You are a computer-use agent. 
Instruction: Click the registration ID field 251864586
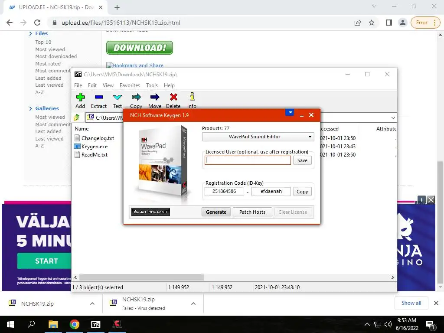click(224, 191)
